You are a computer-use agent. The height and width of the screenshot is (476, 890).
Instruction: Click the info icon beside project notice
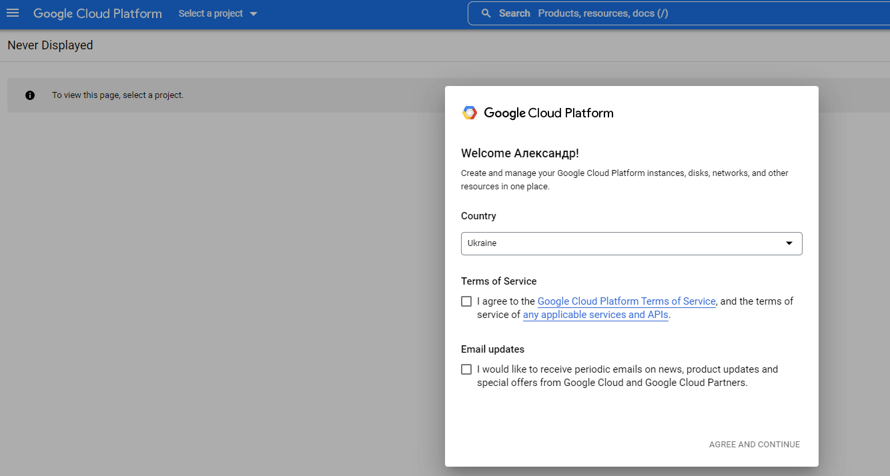(x=30, y=95)
